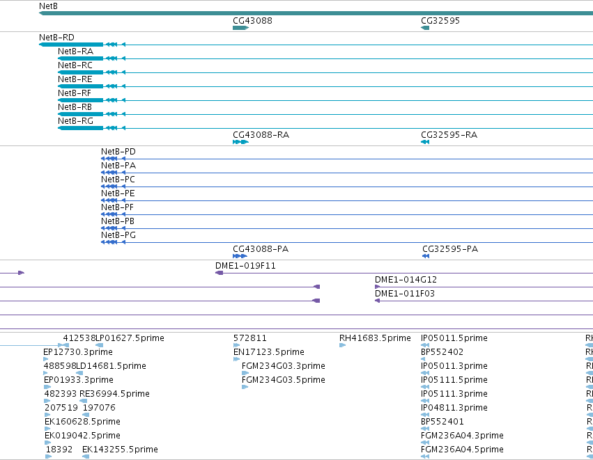This screenshot has width=593, height=460.
Task: Click the DME1-014G12 clone start arrow
Action: pos(378,287)
